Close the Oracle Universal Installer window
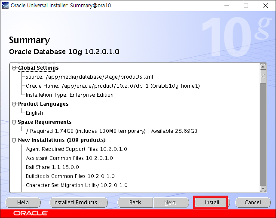Screen dimensions: 276x218 click(266, 6)
